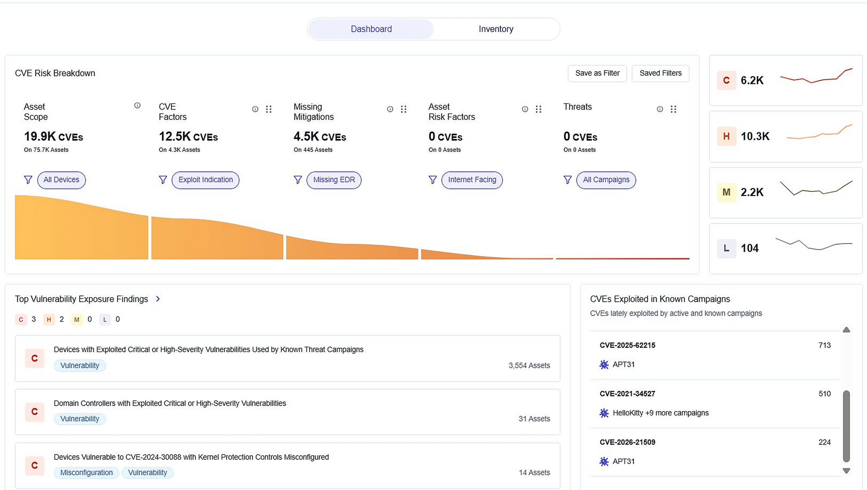Toggle the Critical severity badge in findings
This screenshot has height=490, width=867.
[21, 319]
